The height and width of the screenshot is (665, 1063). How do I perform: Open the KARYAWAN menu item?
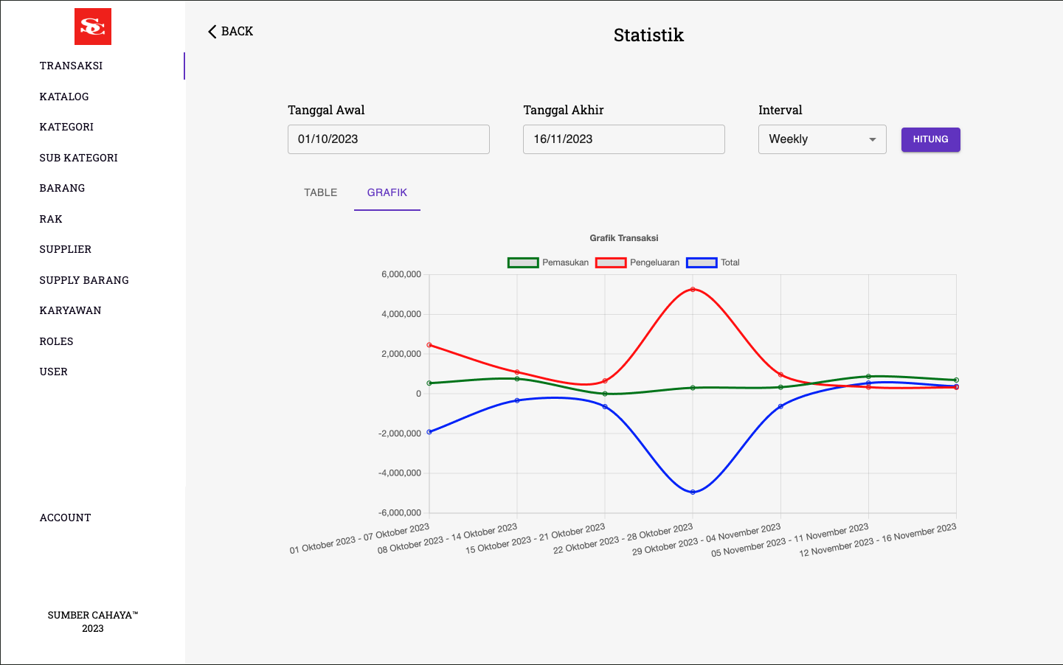click(71, 310)
